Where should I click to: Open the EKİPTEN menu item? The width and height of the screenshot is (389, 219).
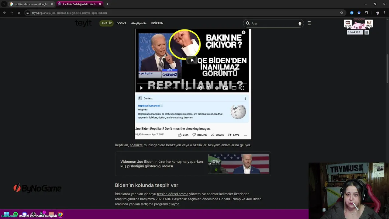point(157,23)
